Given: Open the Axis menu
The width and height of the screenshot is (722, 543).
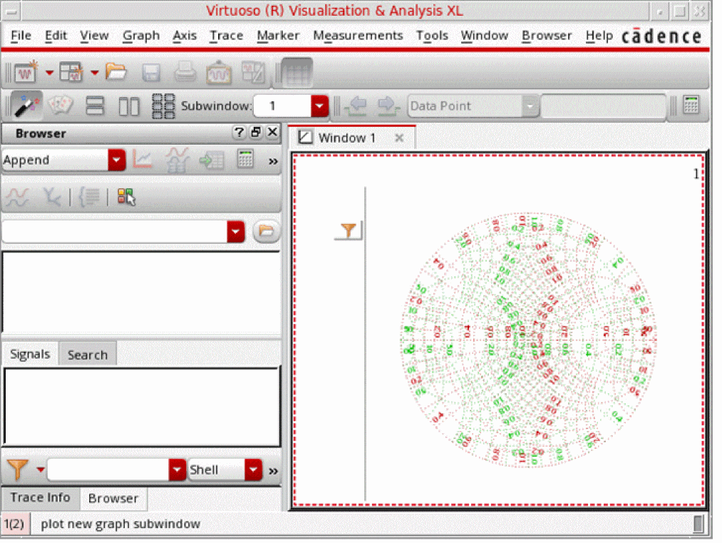Looking at the screenshot, I should point(185,36).
